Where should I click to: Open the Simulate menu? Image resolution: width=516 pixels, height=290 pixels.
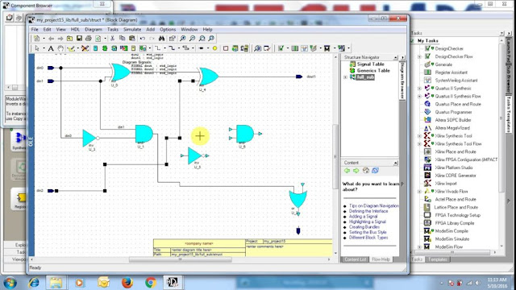[x=132, y=29]
